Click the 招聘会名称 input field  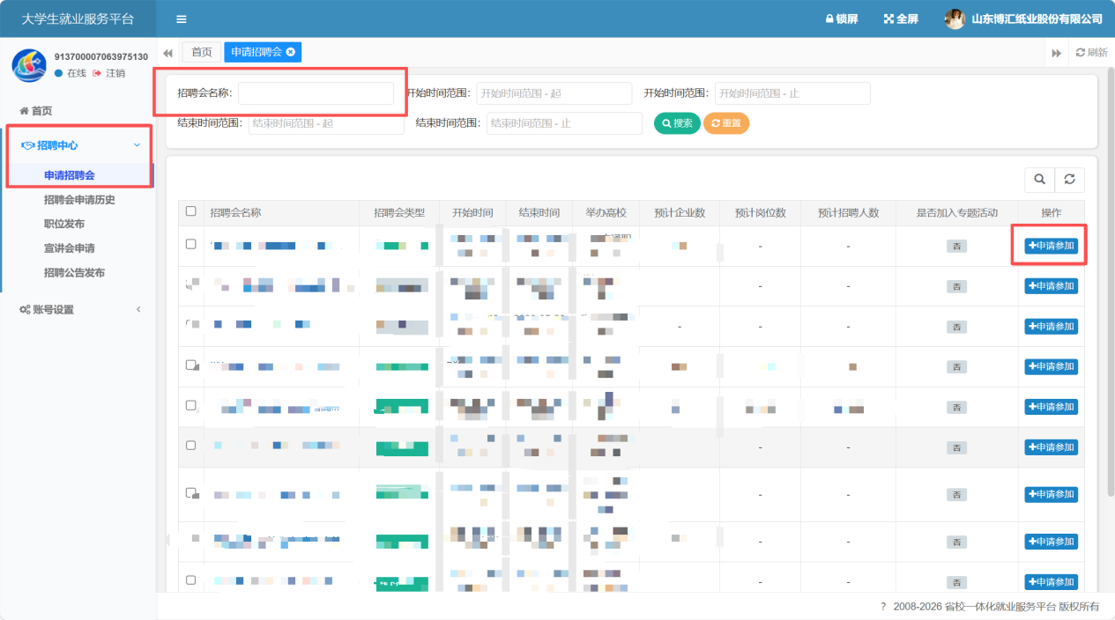pyautogui.click(x=316, y=93)
